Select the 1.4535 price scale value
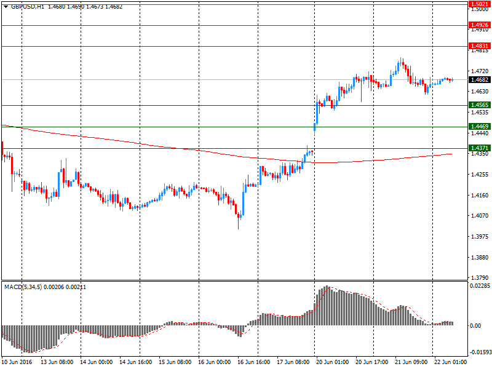The image size is (492, 369). (x=480, y=112)
